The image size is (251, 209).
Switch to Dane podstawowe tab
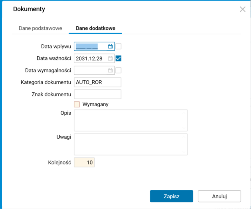click(x=40, y=29)
